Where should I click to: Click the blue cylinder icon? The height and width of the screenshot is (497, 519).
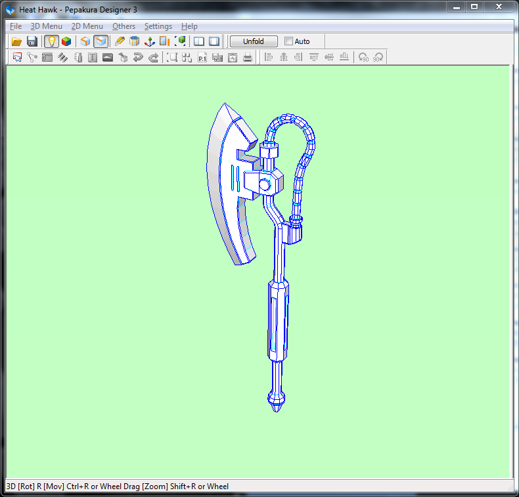135,41
